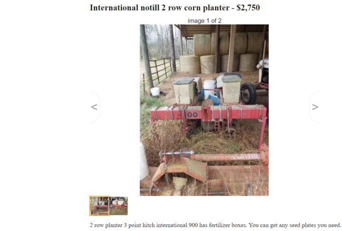Viewport: 342px width, 231px height.
Task: Select the first thumbnail with orange border
Action: click(99, 206)
